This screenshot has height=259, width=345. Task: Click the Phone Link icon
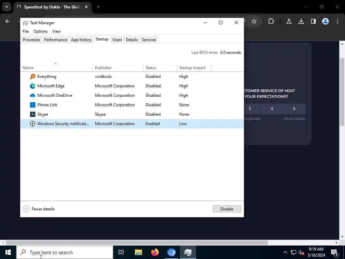coord(33,105)
